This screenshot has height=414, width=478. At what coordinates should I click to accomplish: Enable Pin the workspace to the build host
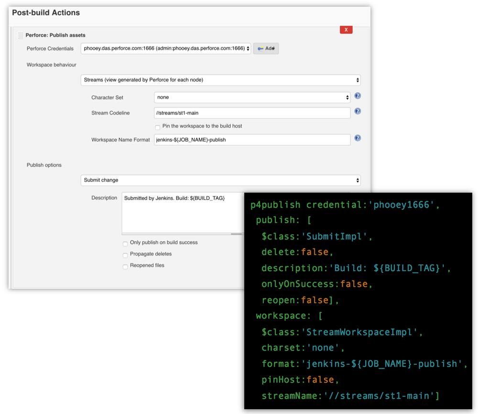pos(157,127)
